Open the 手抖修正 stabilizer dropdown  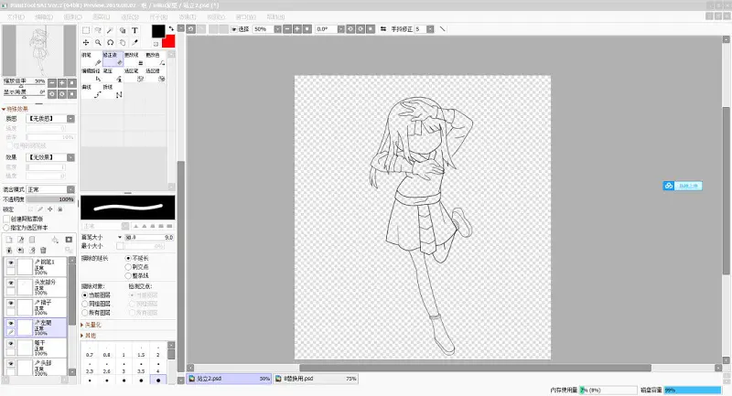pos(430,29)
